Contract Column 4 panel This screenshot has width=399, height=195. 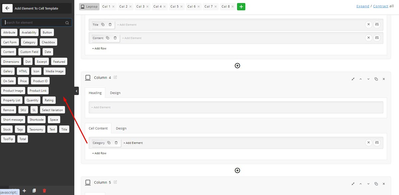(x=353, y=79)
